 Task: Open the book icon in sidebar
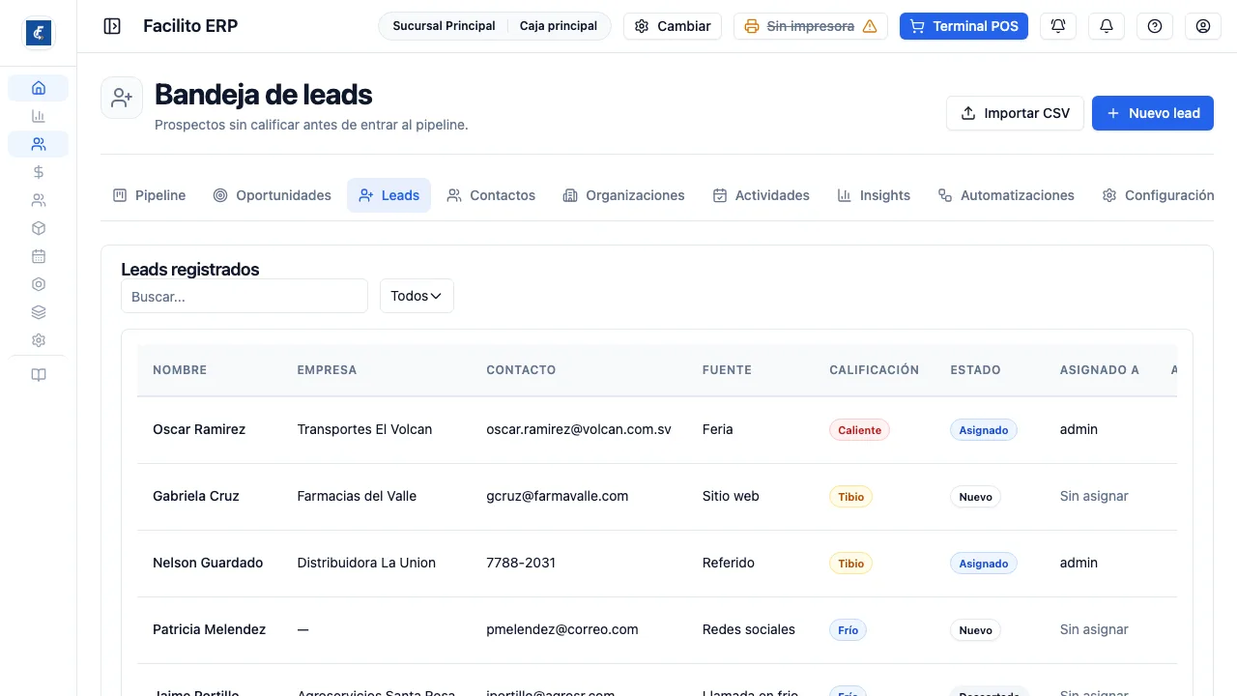click(x=39, y=375)
